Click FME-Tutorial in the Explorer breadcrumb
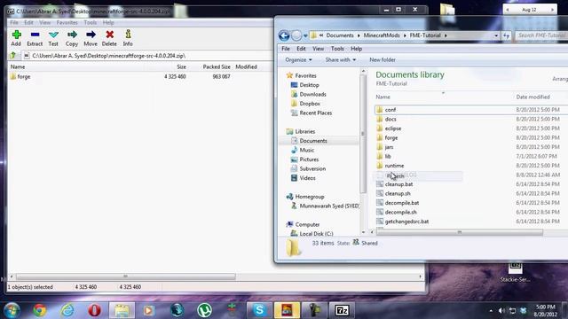 [x=425, y=35]
